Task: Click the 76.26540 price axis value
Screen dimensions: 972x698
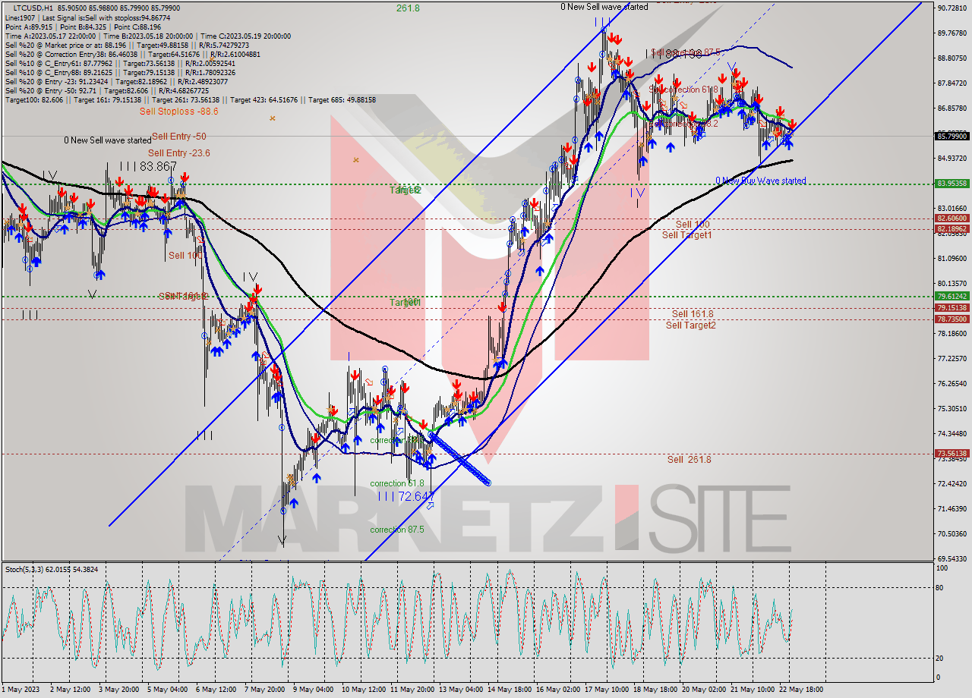Action: [x=952, y=383]
